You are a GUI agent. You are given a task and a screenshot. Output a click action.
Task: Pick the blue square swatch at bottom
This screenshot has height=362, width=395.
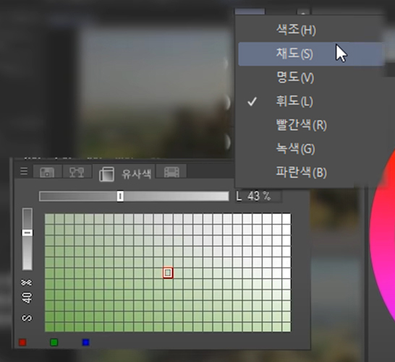(x=85, y=342)
